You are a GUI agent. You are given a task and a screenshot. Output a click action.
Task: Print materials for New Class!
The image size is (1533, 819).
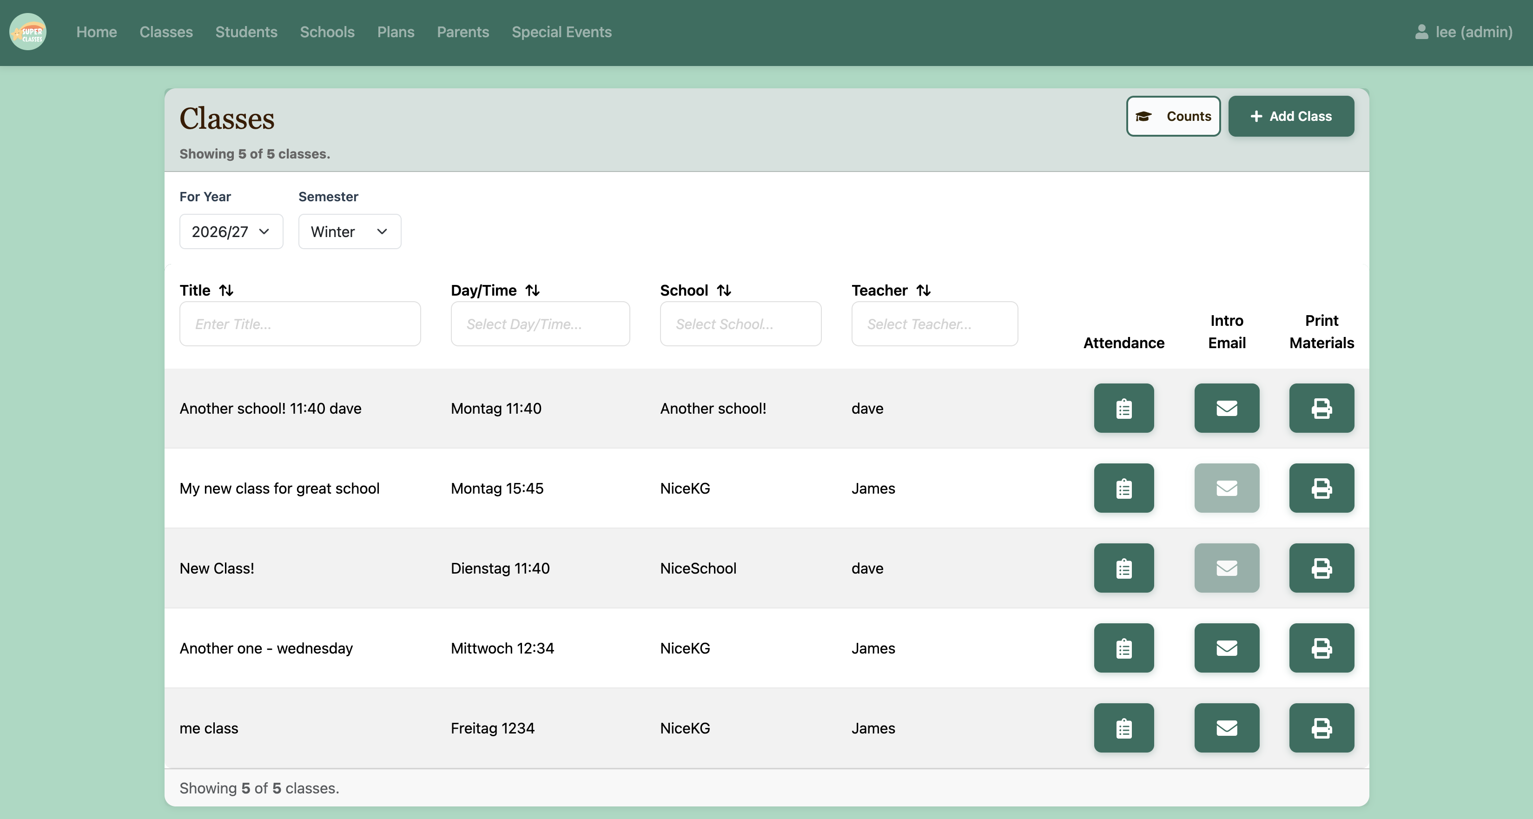point(1321,568)
